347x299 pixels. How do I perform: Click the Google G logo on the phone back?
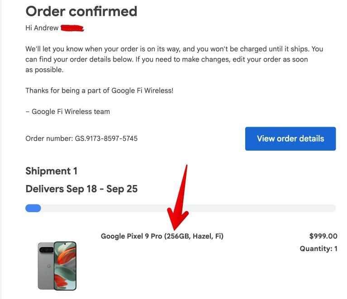(x=49, y=266)
